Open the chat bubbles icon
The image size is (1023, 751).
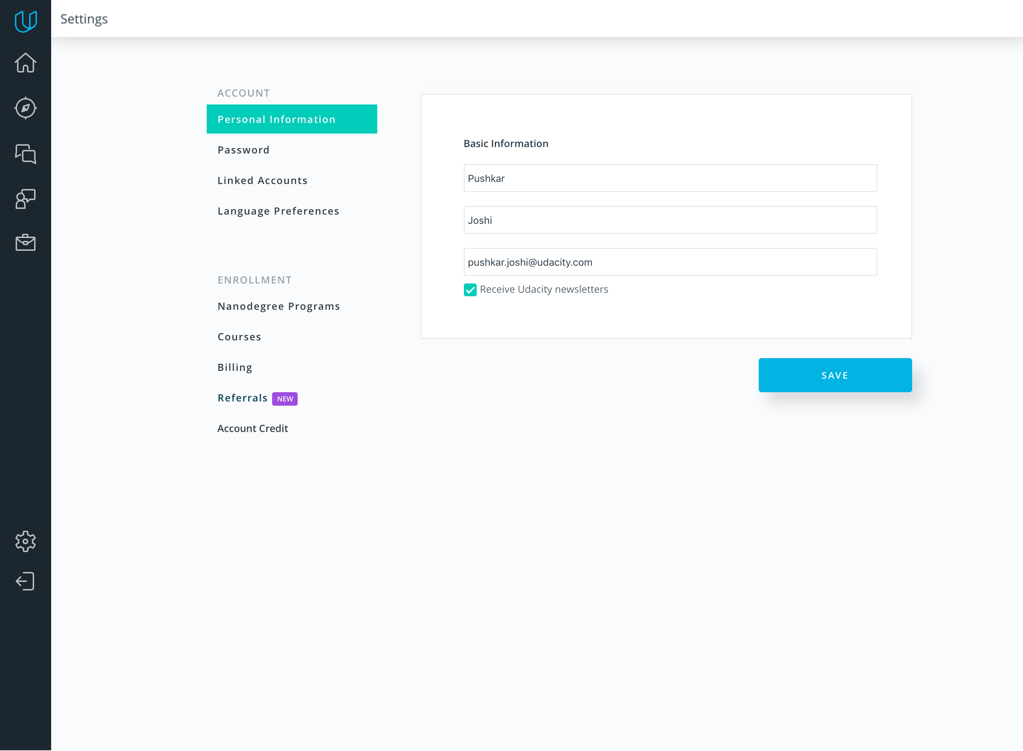pos(26,154)
